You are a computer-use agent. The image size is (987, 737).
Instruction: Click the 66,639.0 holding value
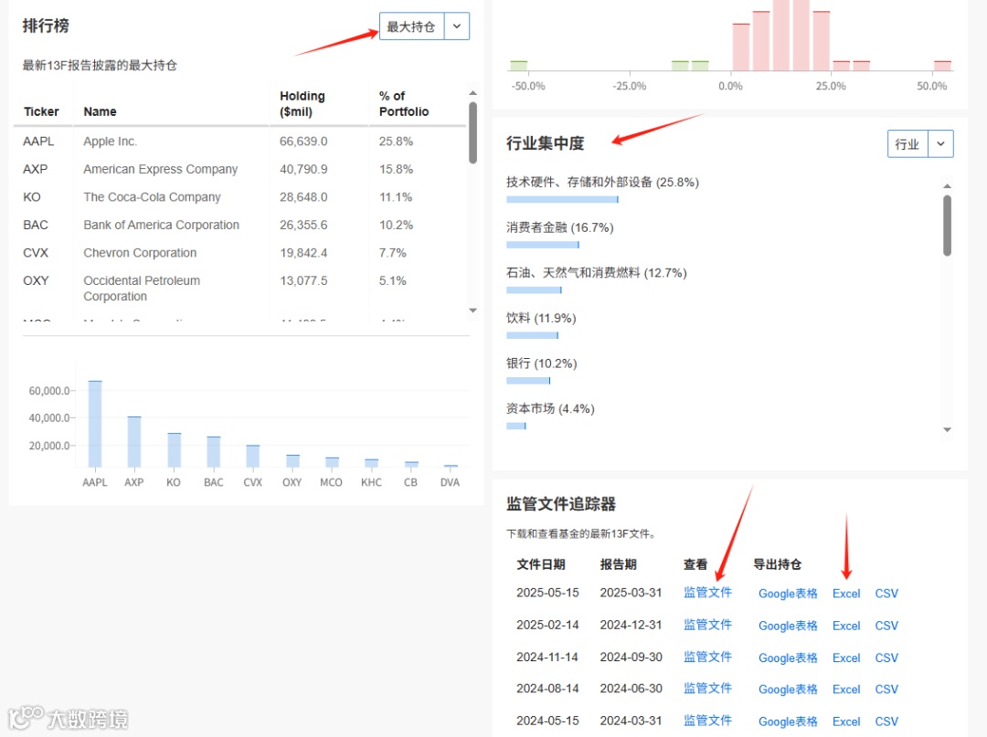pos(303,142)
